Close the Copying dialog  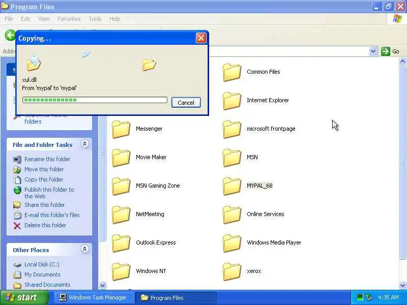(x=201, y=38)
